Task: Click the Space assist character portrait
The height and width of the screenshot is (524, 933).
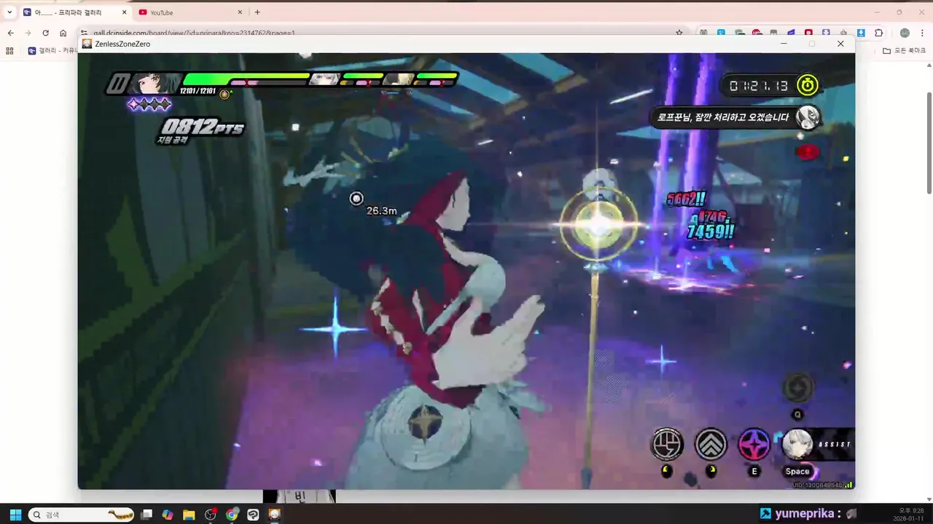Action: click(797, 444)
